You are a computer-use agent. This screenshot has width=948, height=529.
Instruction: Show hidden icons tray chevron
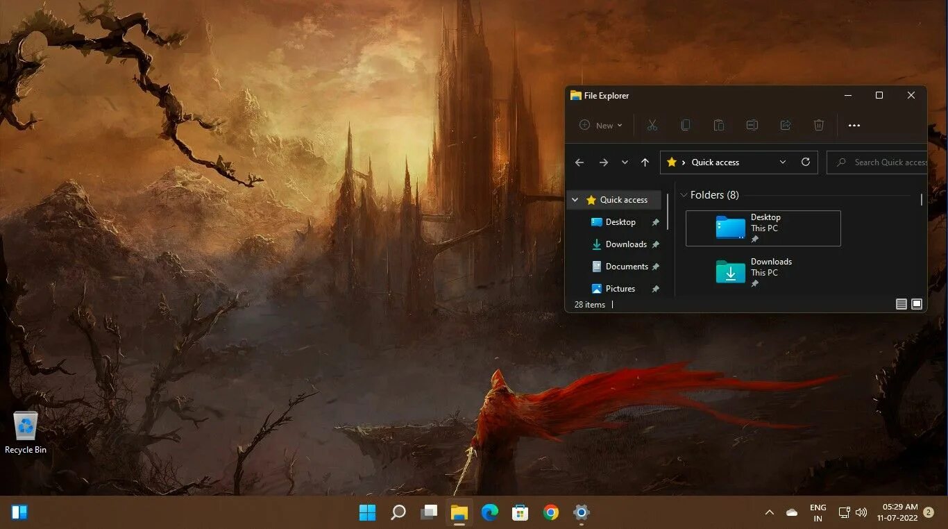(769, 512)
